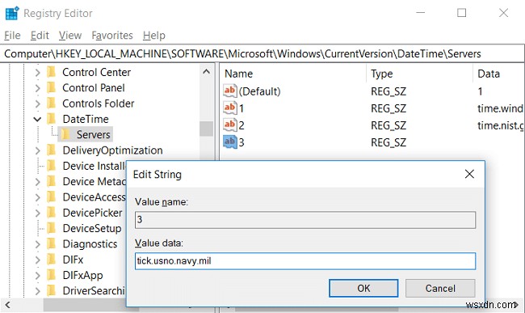
Task: Expand the Device Metadata key
Action: point(37,181)
